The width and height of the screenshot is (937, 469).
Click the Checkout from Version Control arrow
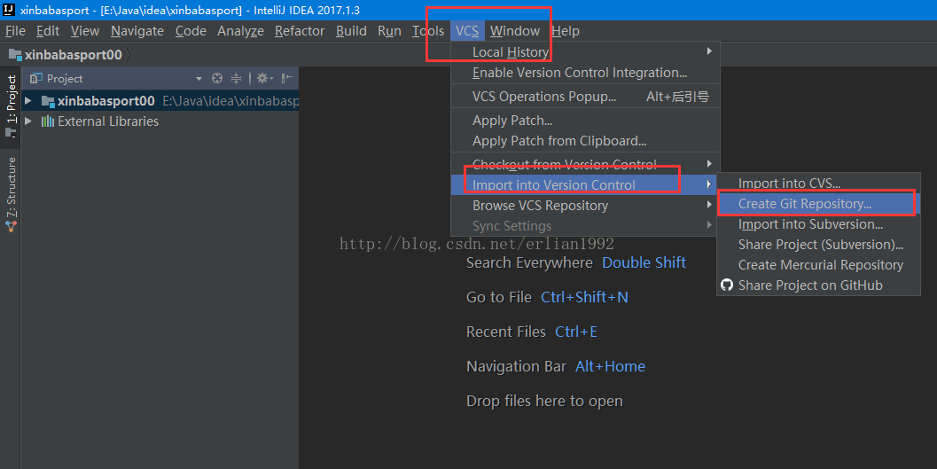[709, 163]
